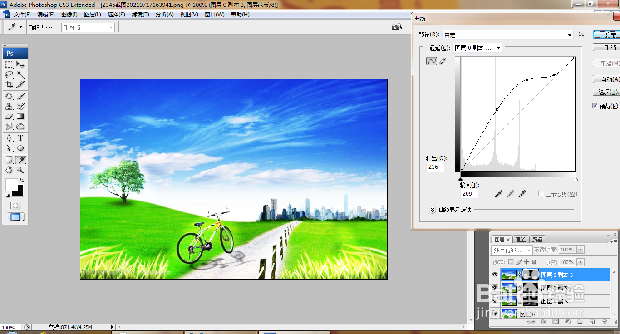Image resolution: width=620 pixels, height=334 pixels.
Task: Select the Gradient tool
Action: (20, 116)
